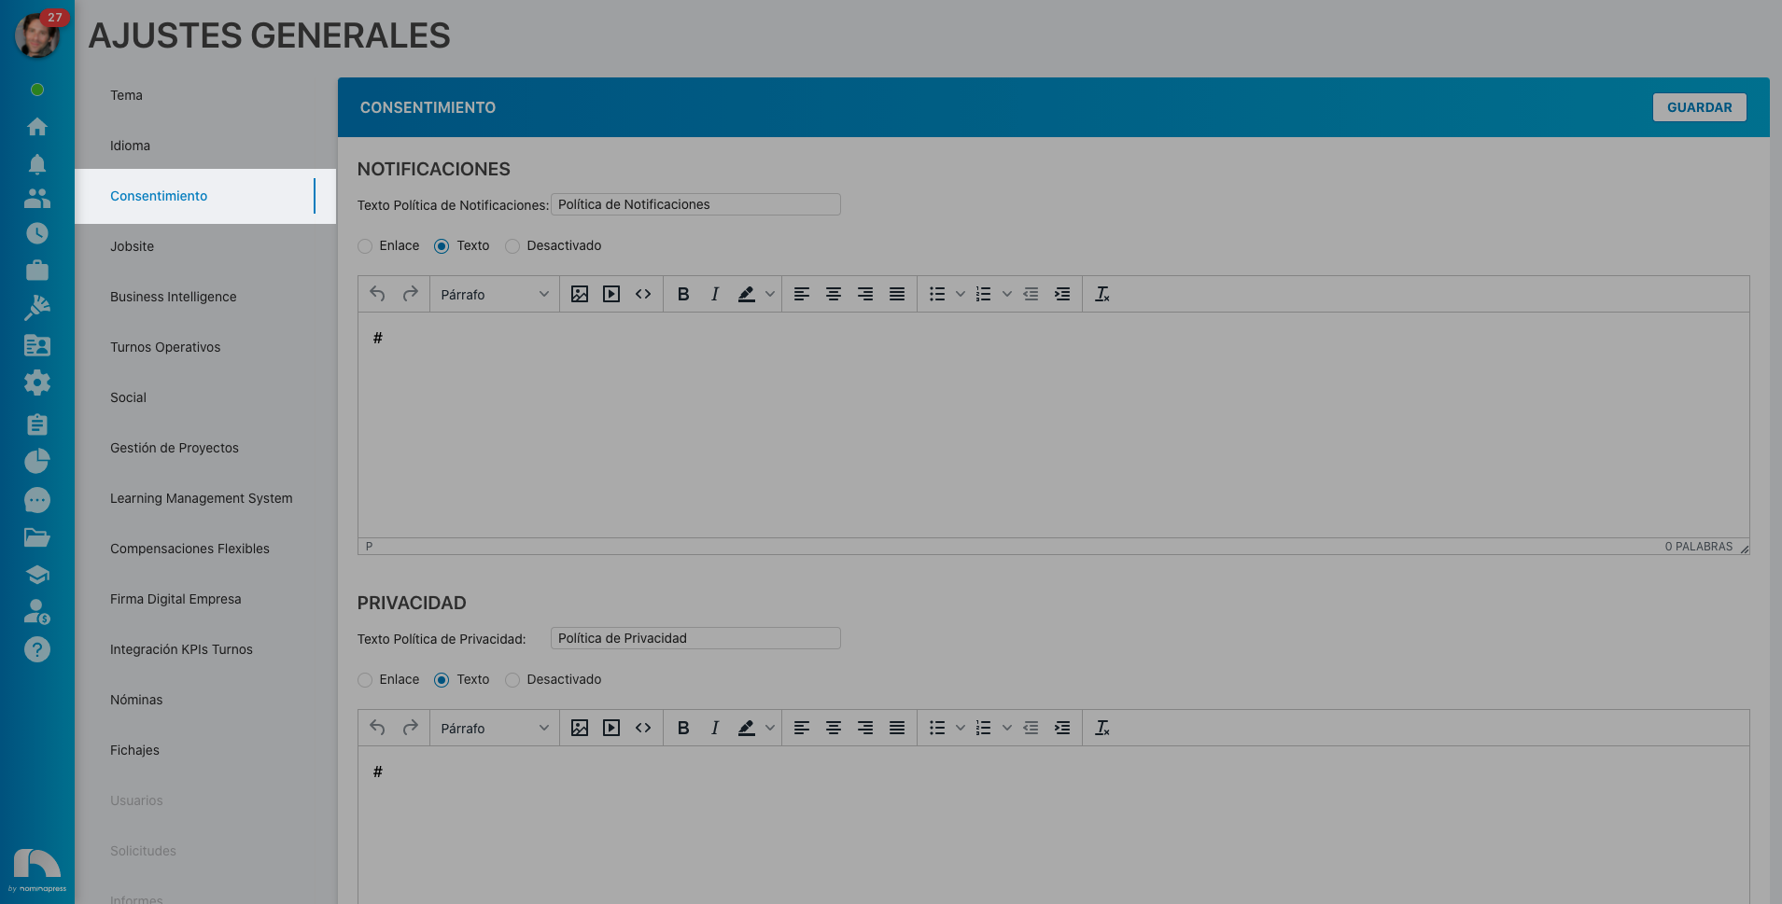Apply highlight color in Notificaciones editor

(746, 294)
